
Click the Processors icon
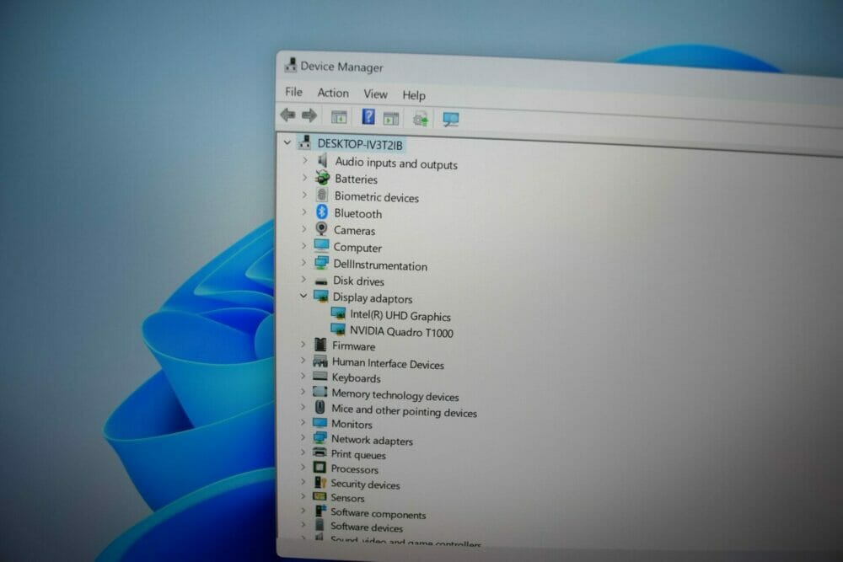click(x=319, y=468)
